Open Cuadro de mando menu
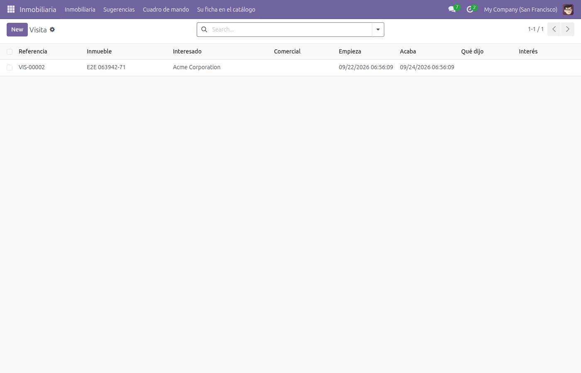The height and width of the screenshot is (373, 581). 166,9
